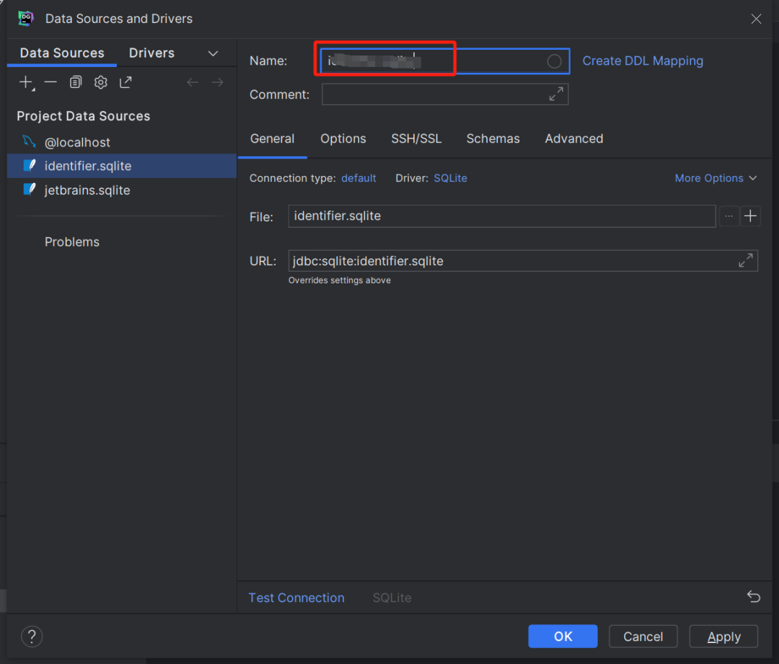The image size is (779, 664).
Task: Click the Apply button
Action: [x=723, y=636]
